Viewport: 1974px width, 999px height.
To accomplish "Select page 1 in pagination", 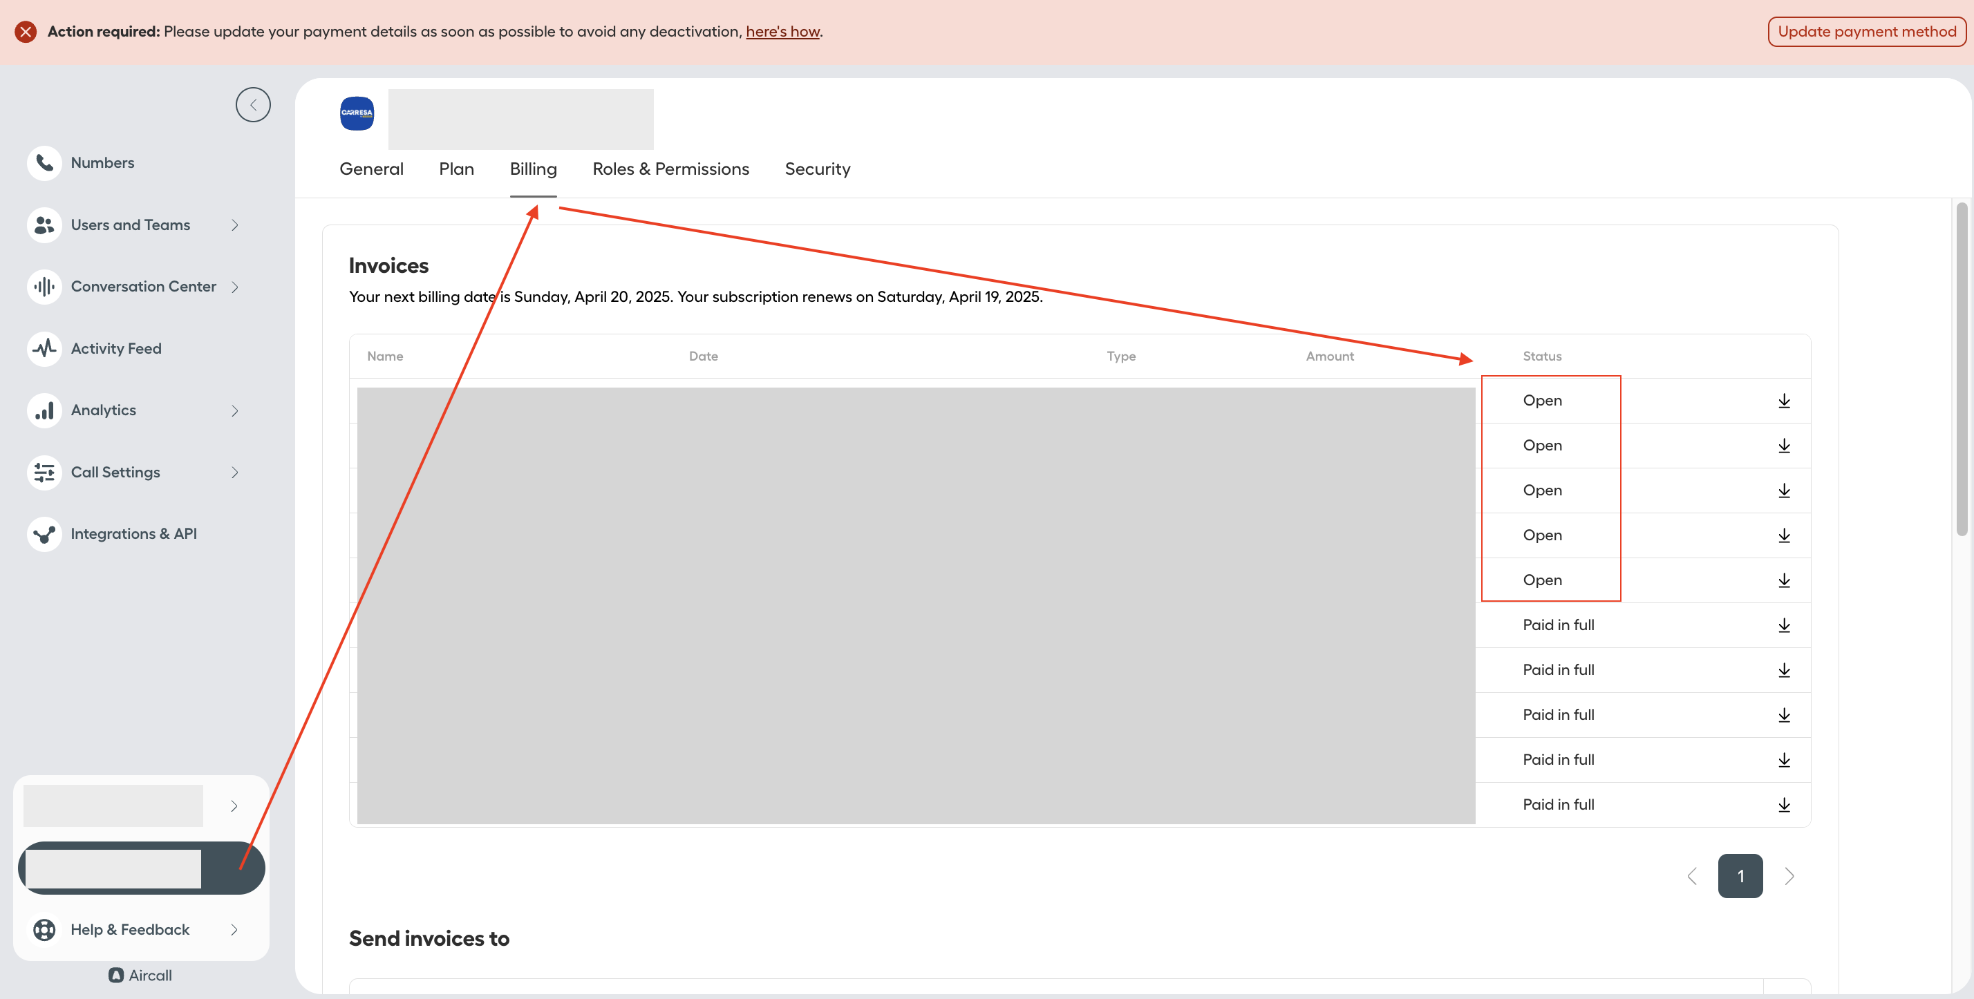I will (x=1740, y=877).
